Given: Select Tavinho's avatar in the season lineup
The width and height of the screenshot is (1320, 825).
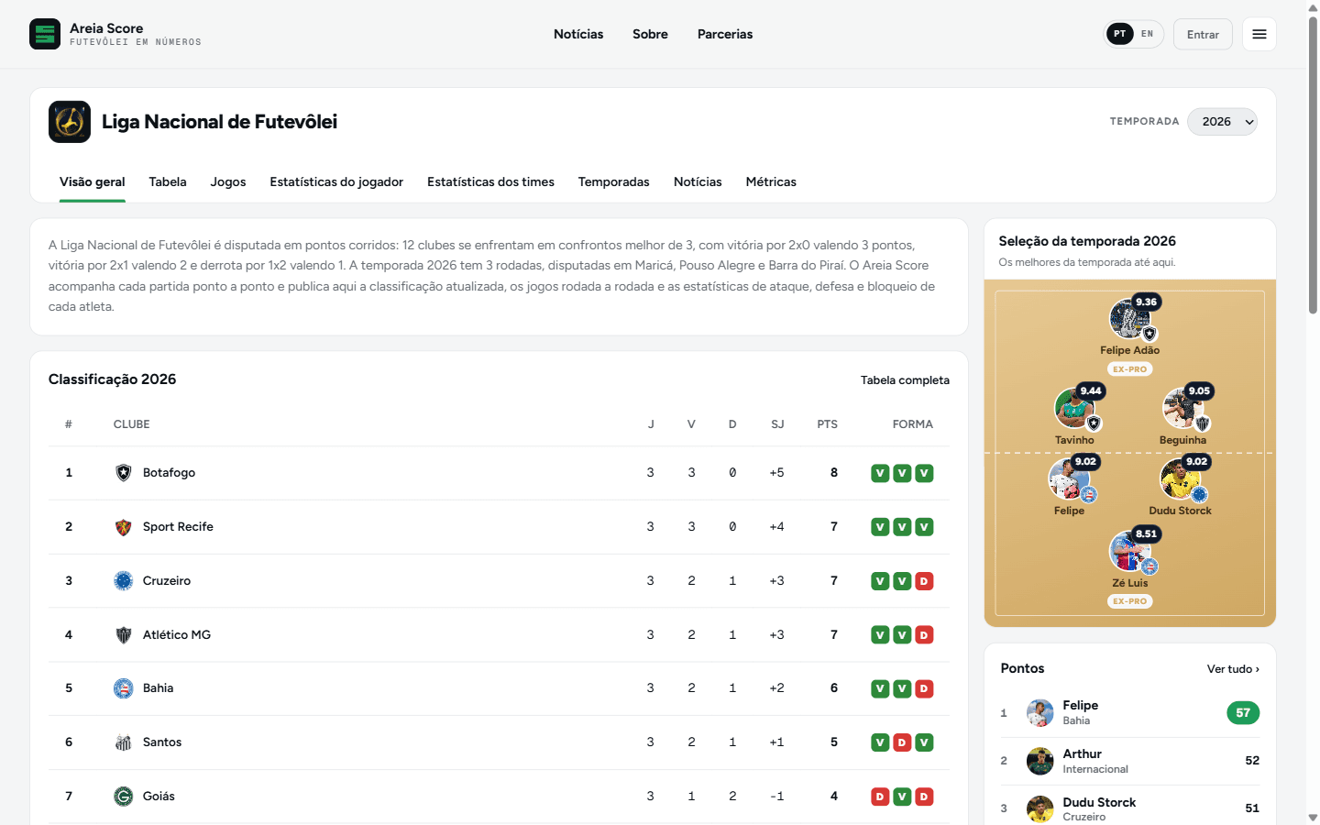Looking at the screenshot, I should click(x=1074, y=409).
